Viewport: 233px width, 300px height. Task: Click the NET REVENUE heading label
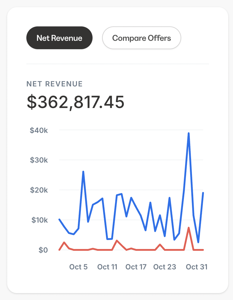click(55, 84)
